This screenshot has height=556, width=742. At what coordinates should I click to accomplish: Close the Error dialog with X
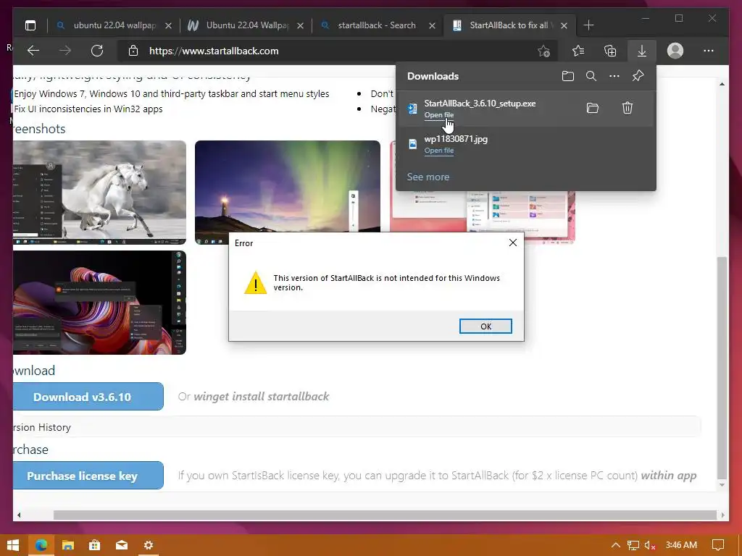tap(513, 243)
